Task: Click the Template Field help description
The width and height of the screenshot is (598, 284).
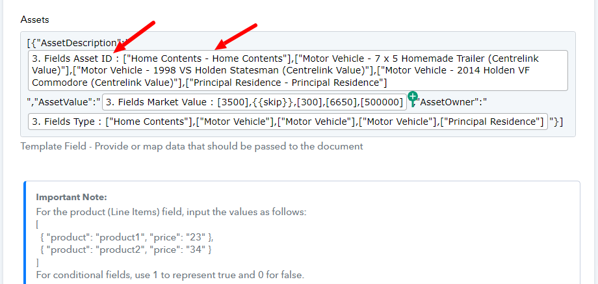Action: pos(192,146)
